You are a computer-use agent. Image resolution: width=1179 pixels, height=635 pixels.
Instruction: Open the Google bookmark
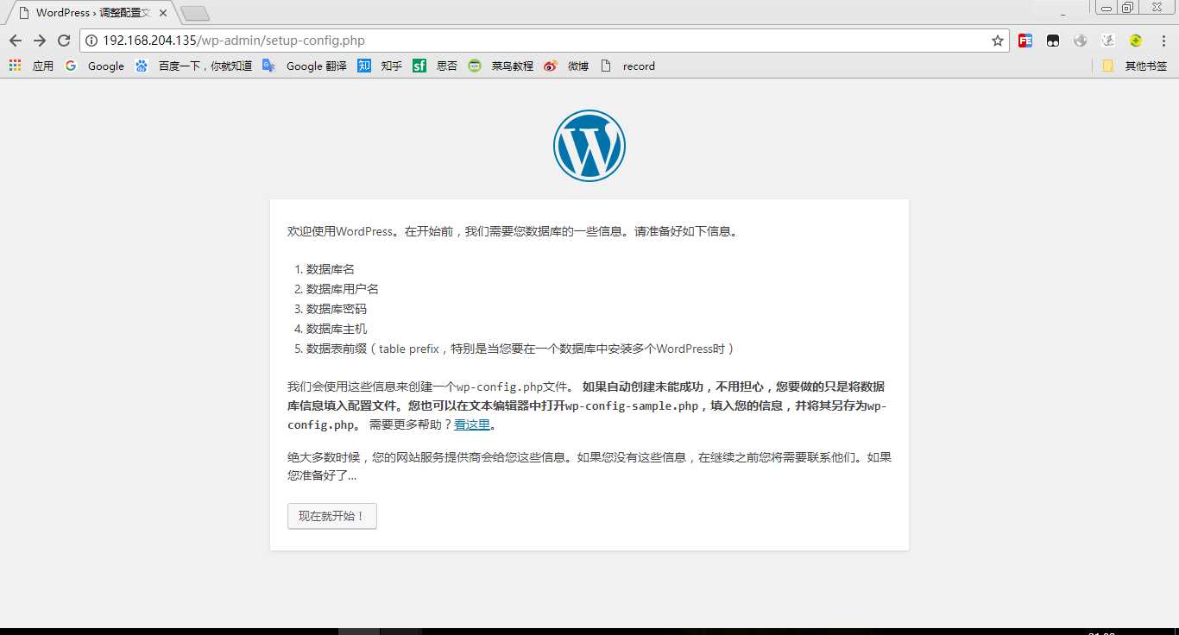tap(95, 66)
